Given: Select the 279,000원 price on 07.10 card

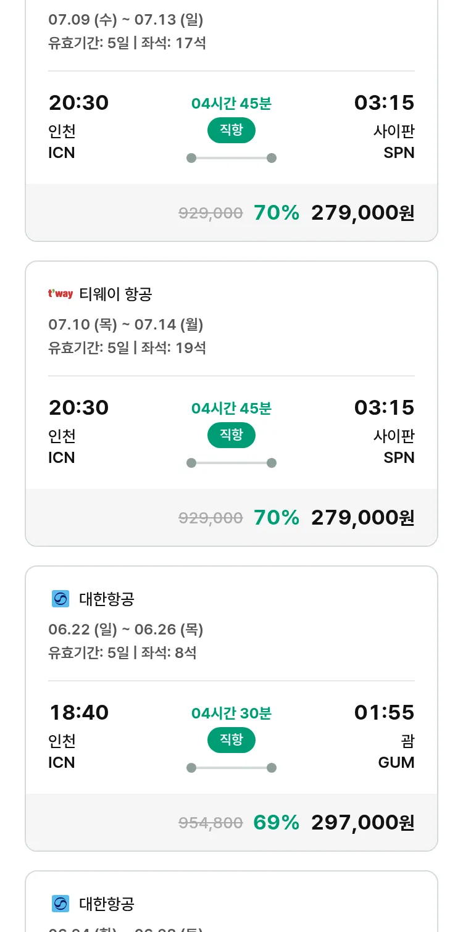Looking at the screenshot, I should (x=363, y=517).
